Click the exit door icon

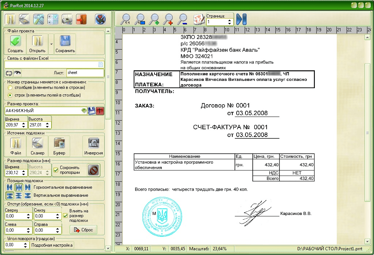[x=81, y=19]
